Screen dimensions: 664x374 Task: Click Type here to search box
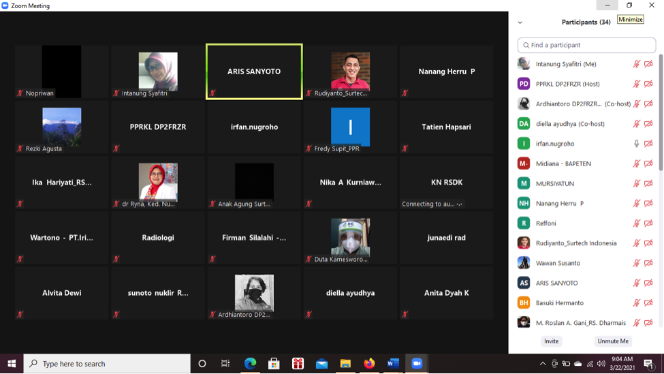click(107, 363)
